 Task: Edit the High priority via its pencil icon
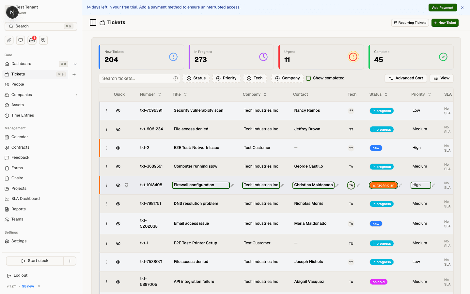click(433, 185)
